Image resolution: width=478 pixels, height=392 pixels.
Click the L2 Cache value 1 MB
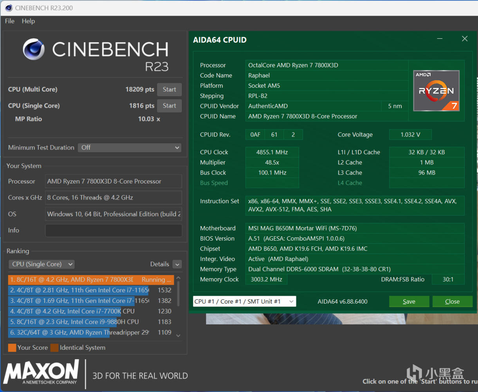(x=427, y=162)
